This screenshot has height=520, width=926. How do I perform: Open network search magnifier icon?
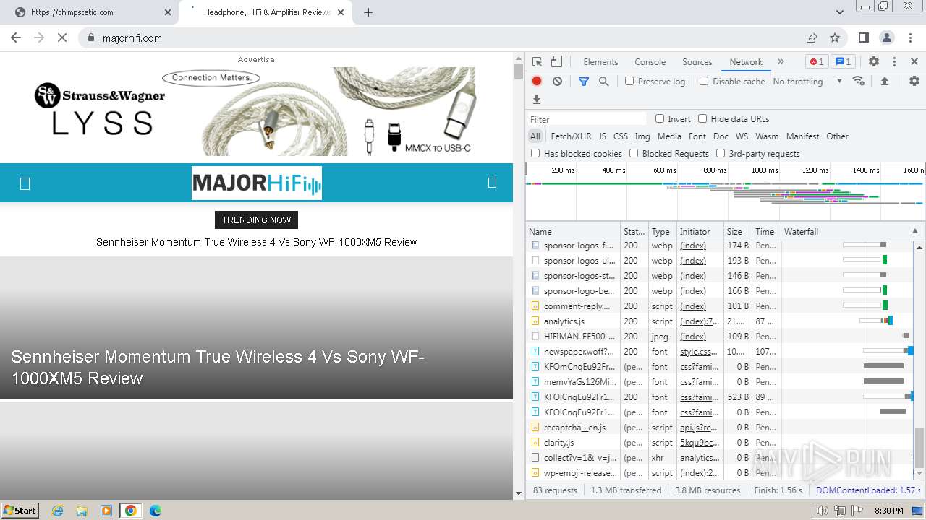coord(604,82)
